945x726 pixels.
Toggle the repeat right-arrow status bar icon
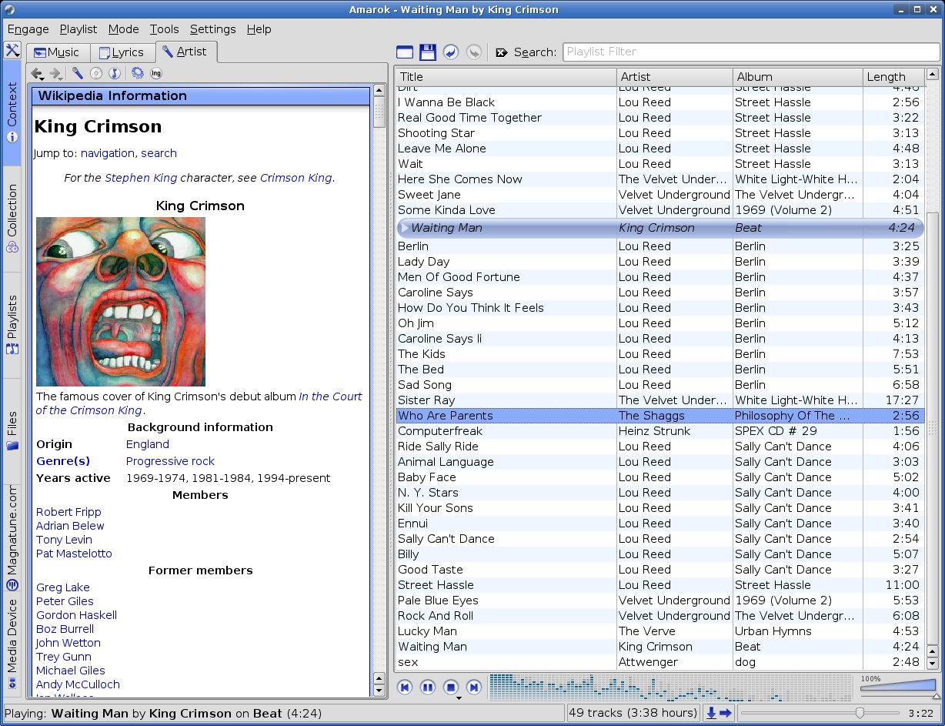[x=725, y=714]
